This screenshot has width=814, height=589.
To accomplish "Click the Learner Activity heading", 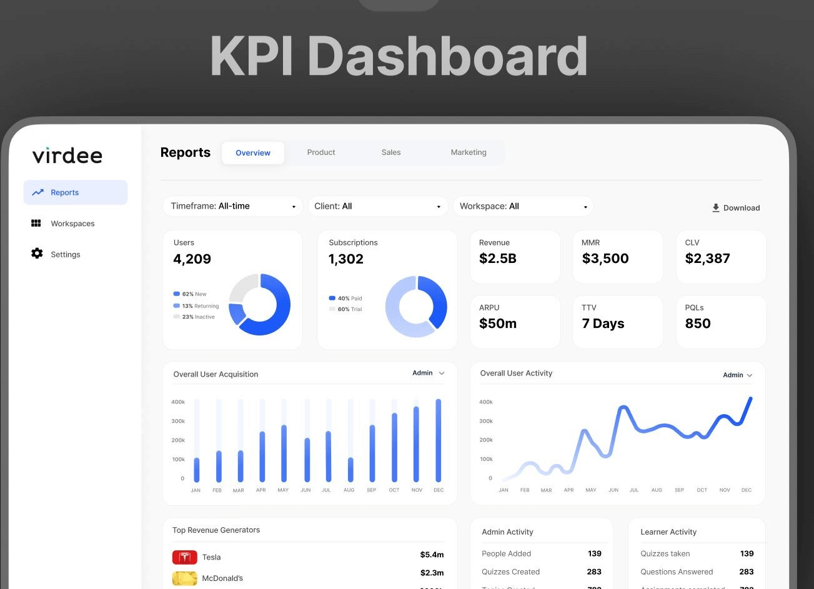I will point(668,532).
